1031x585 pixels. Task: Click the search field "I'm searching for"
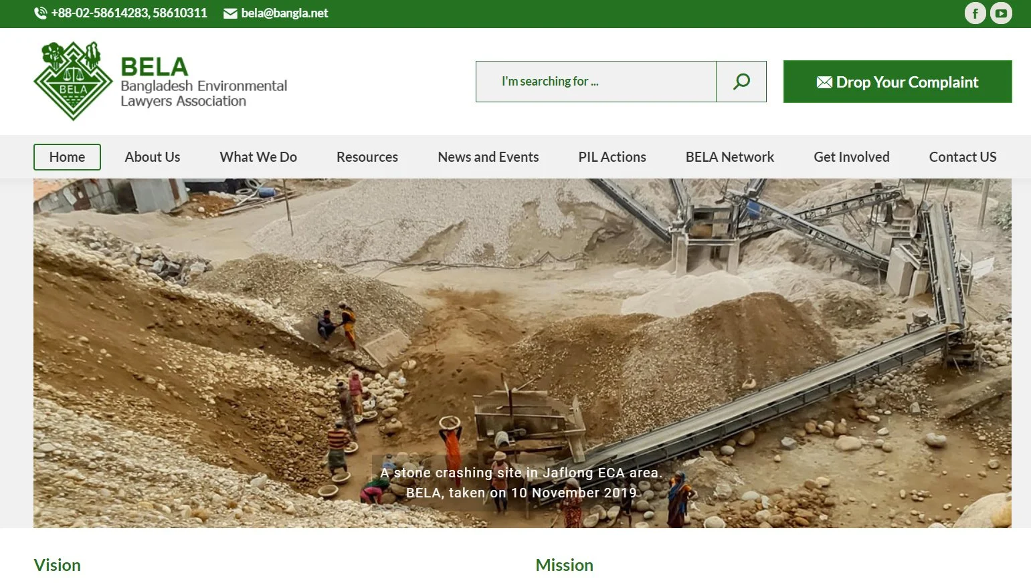click(x=595, y=82)
